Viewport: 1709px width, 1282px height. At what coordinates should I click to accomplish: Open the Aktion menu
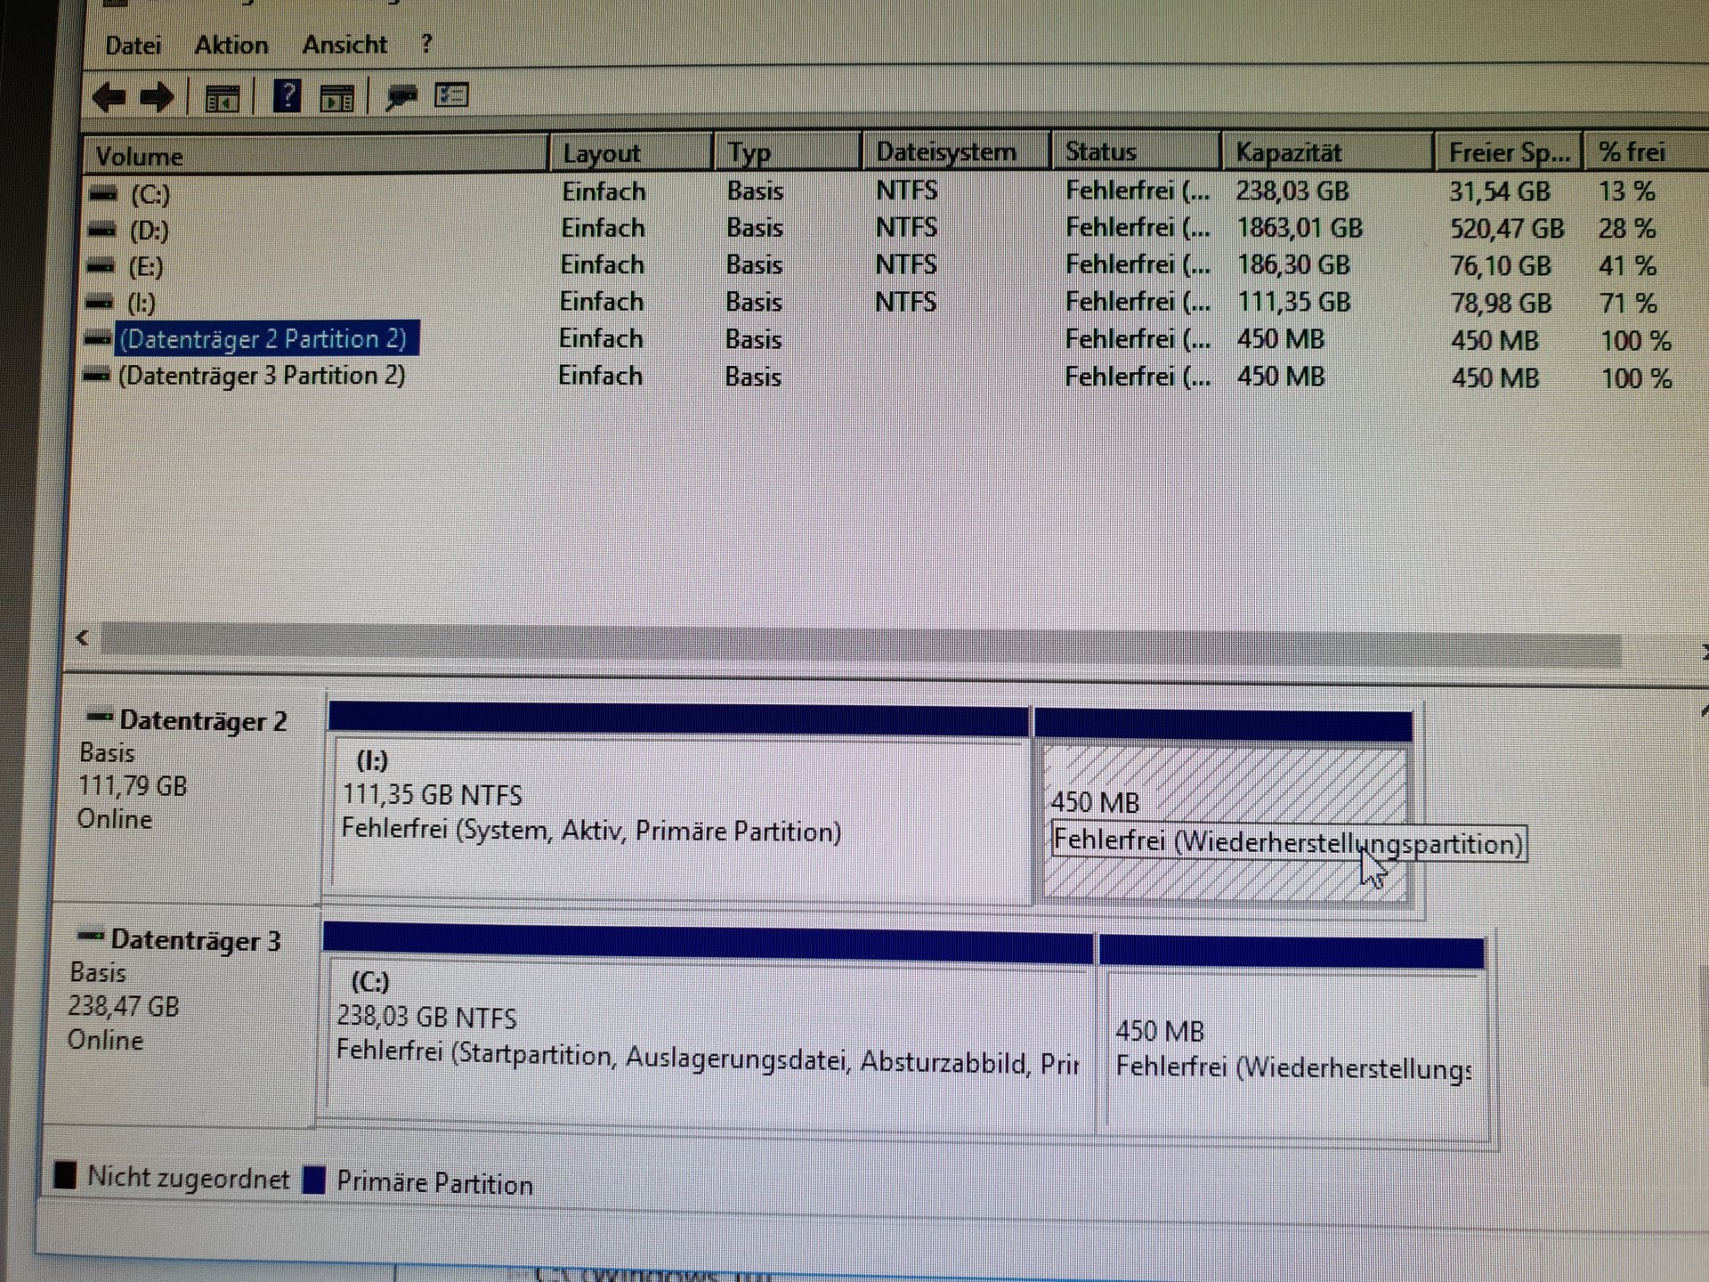[231, 45]
